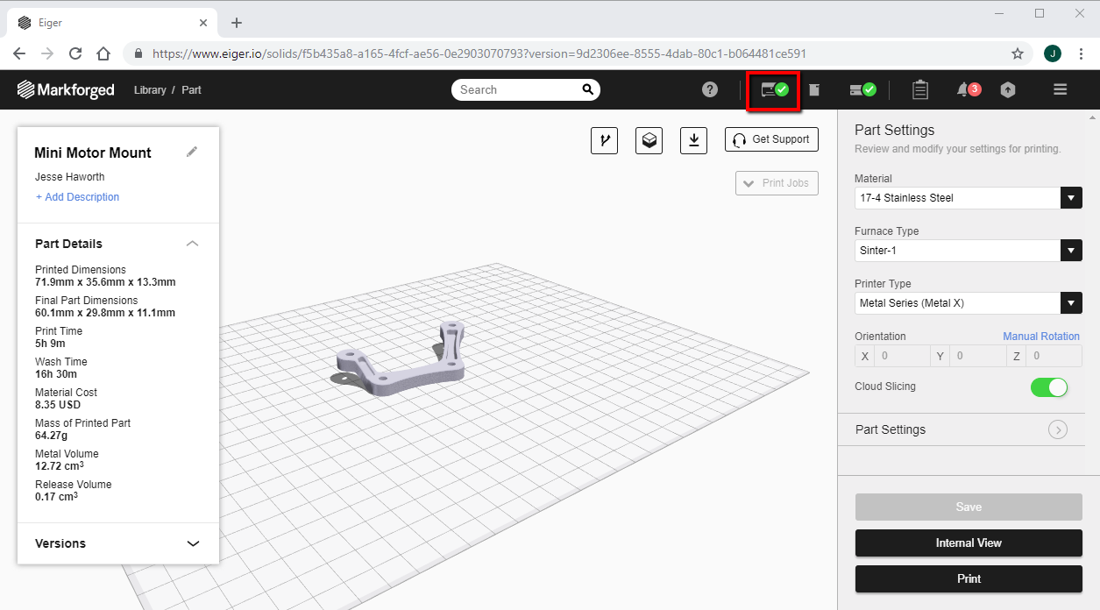Toggle Cloud Slicing switch
This screenshot has height=610, width=1100.
[1049, 387]
